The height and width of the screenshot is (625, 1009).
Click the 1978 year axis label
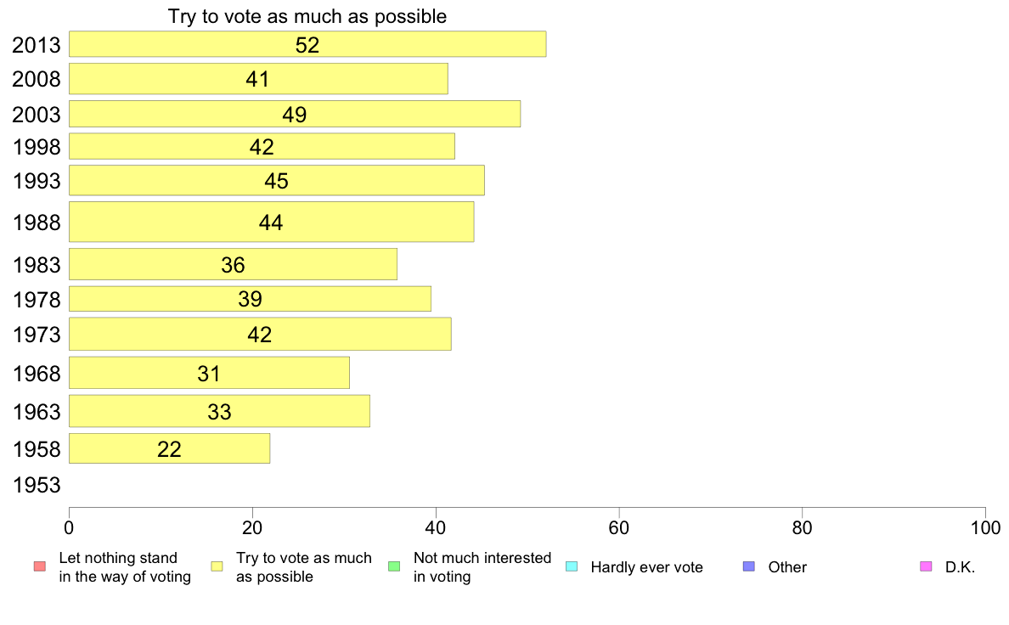click(x=37, y=299)
